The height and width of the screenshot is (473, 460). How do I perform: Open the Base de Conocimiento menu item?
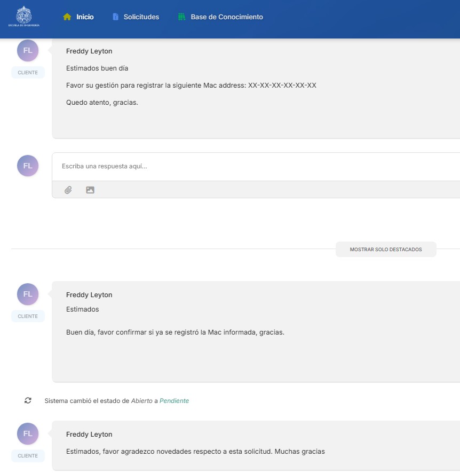coord(227,17)
